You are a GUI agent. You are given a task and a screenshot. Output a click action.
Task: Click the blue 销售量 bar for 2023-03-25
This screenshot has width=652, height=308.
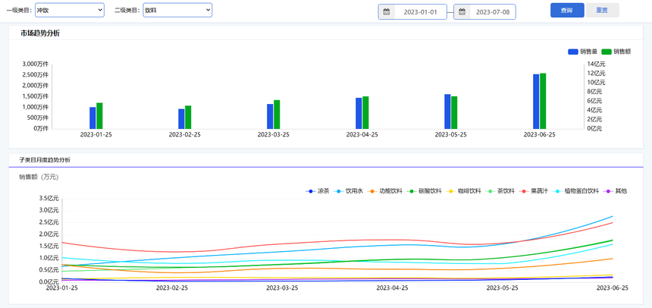270,116
